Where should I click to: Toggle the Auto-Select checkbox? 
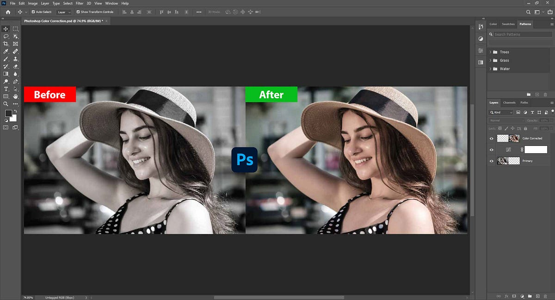click(33, 12)
